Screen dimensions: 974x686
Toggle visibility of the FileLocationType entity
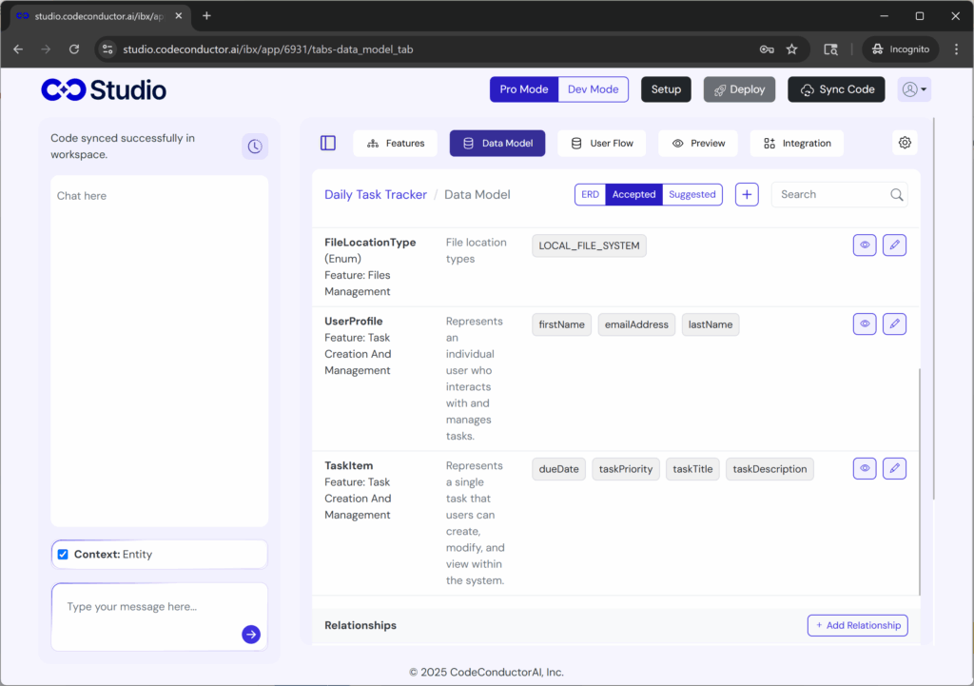[x=864, y=245]
